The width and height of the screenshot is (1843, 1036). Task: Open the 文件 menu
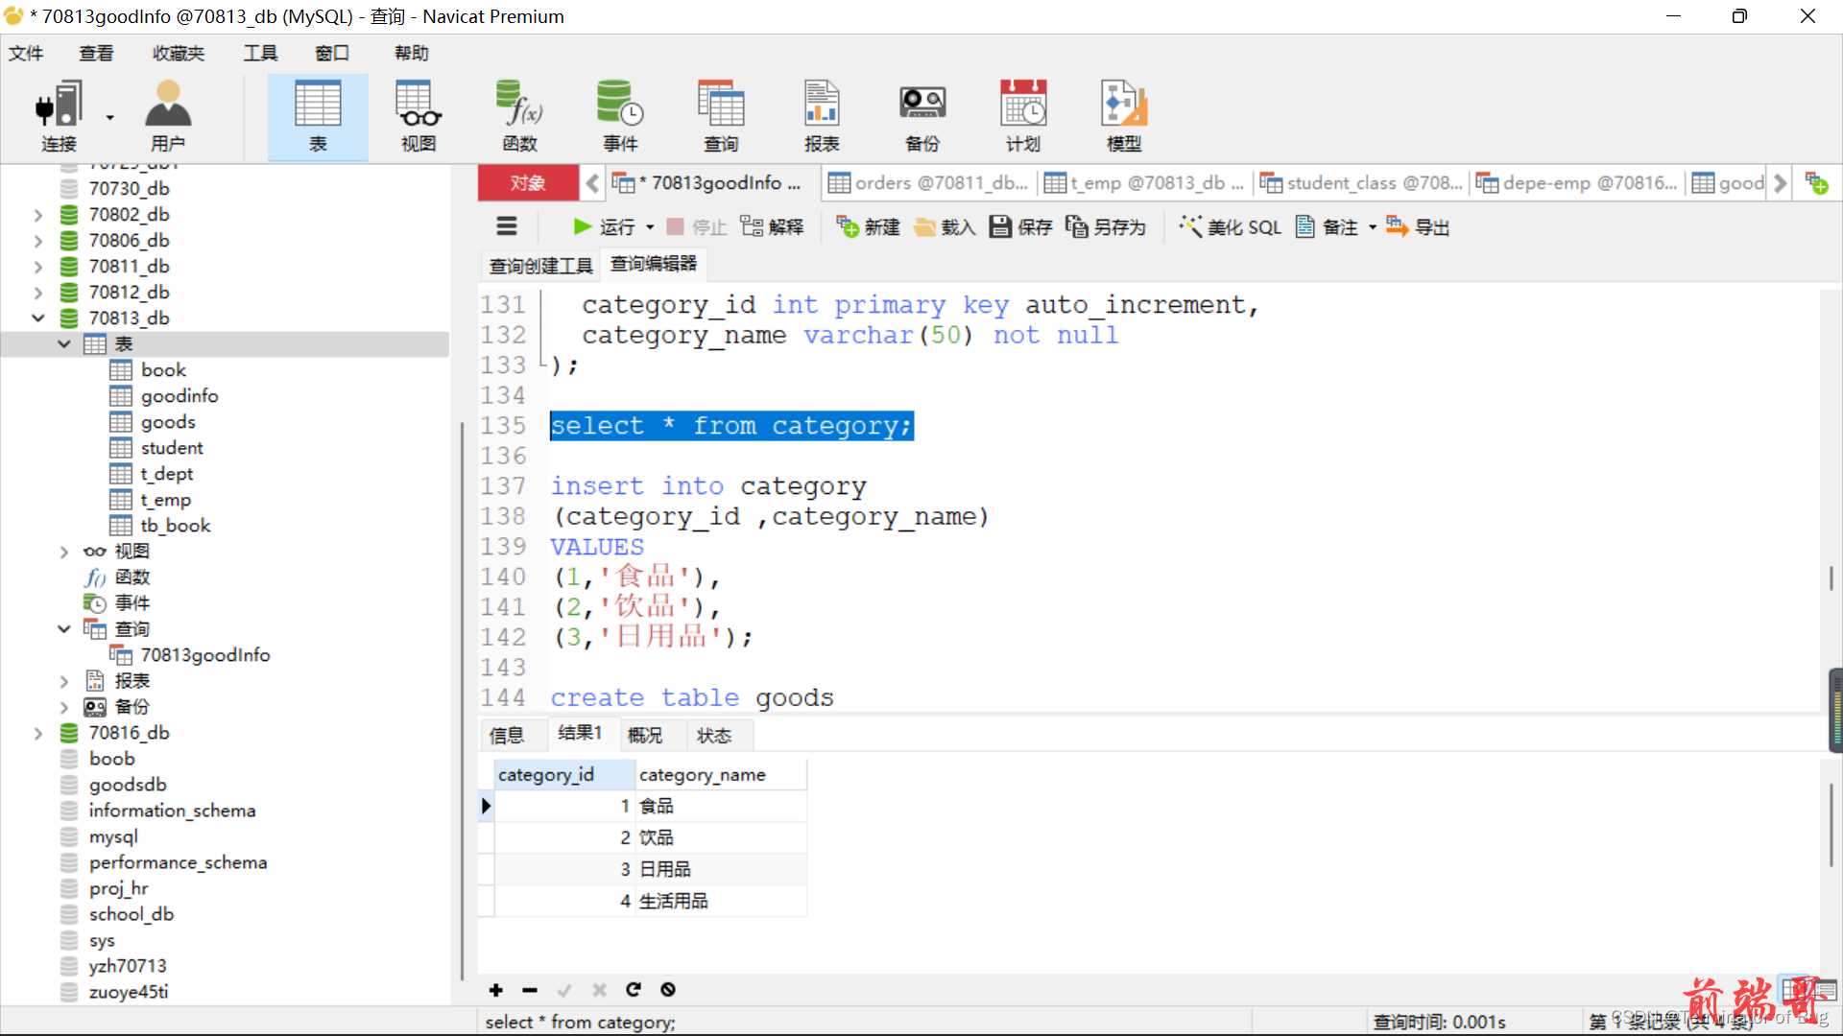(26, 53)
